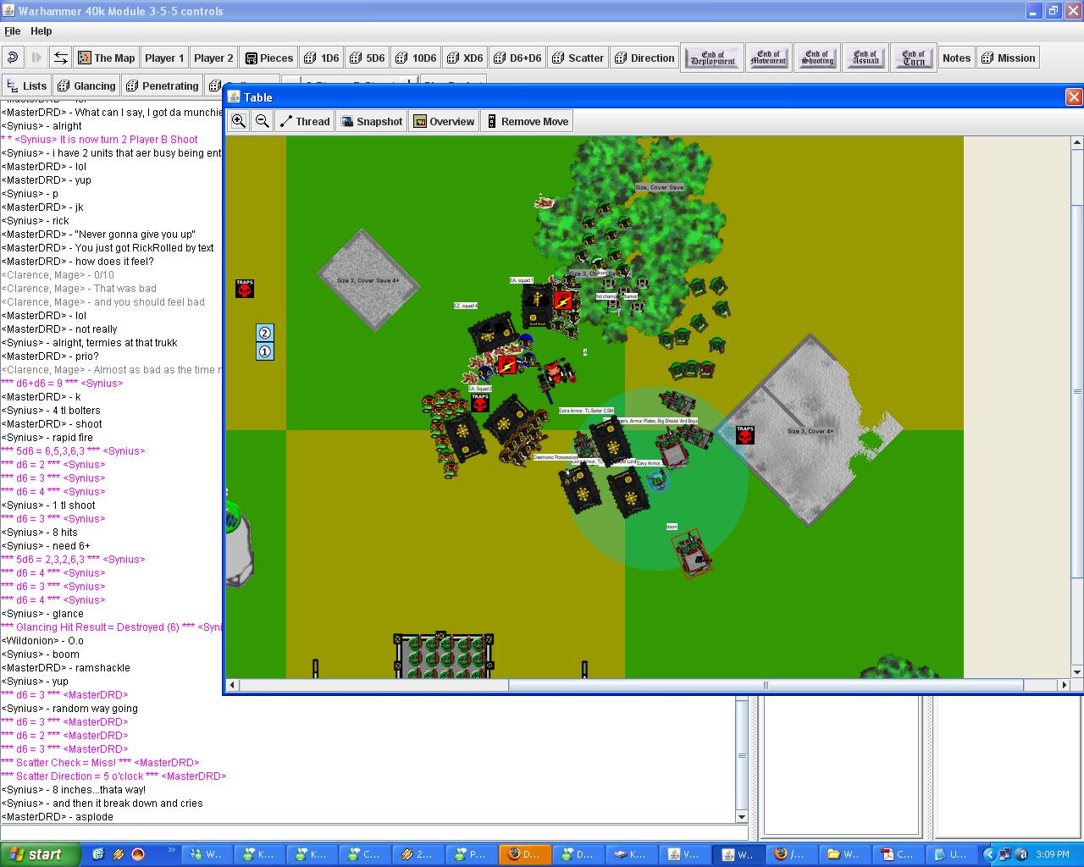1084x867 pixels.
Task: Take a Snapshot of the table
Action: click(x=371, y=121)
